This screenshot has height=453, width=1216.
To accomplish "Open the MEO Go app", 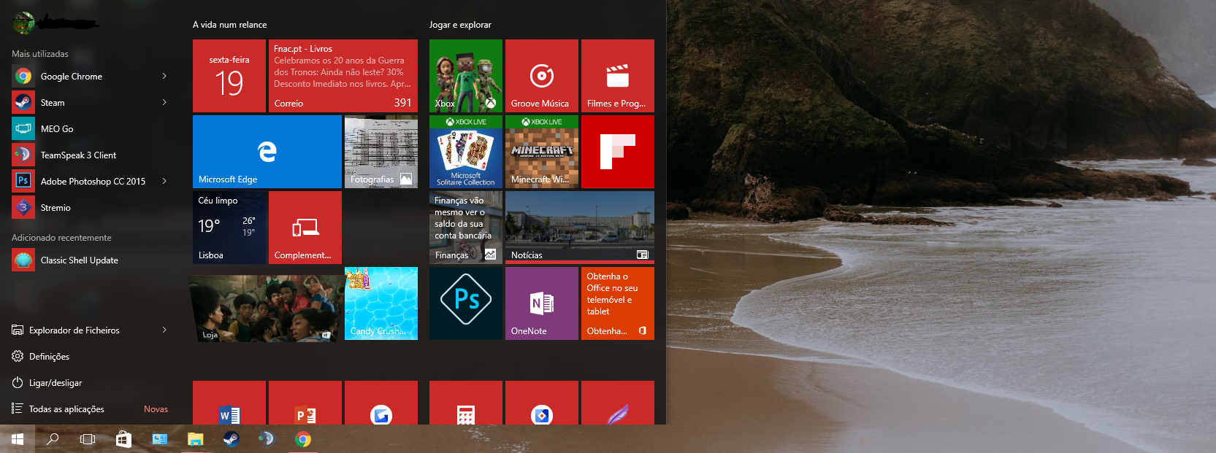I will click(x=90, y=129).
